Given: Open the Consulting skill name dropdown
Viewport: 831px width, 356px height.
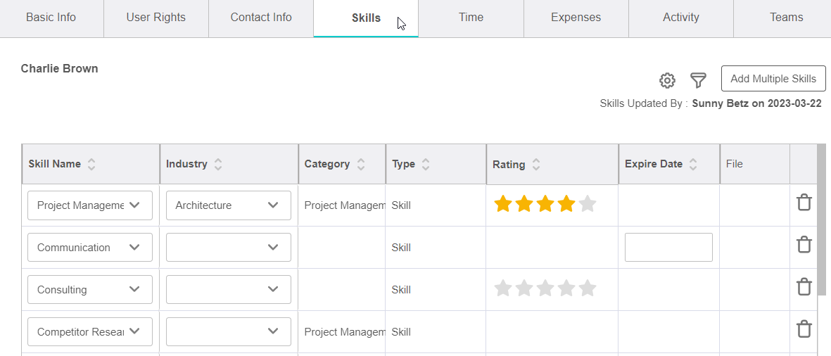Looking at the screenshot, I should 90,290.
